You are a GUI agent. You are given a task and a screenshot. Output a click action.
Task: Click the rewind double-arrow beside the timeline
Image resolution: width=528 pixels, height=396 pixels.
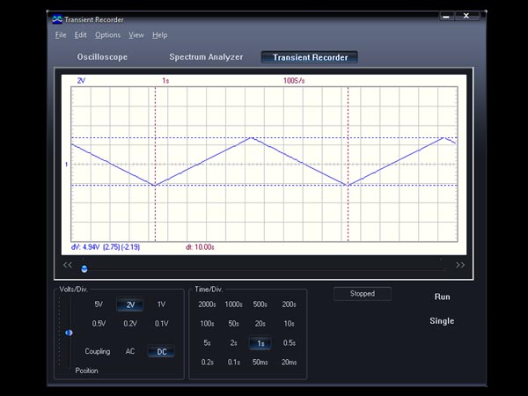pyautogui.click(x=68, y=265)
